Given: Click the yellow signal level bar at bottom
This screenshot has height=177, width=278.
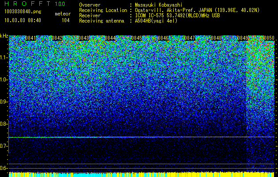Looking at the screenshot, I should coord(141,174).
